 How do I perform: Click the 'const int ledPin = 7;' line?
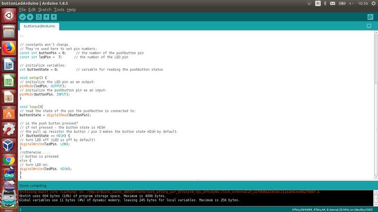point(41,57)
